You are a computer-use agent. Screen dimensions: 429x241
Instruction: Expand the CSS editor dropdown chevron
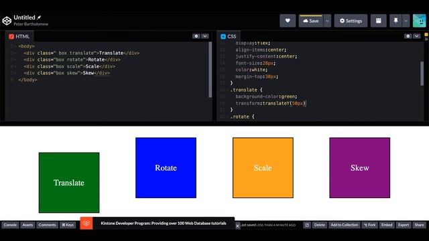pyautogui.click(x=416, y=36)
